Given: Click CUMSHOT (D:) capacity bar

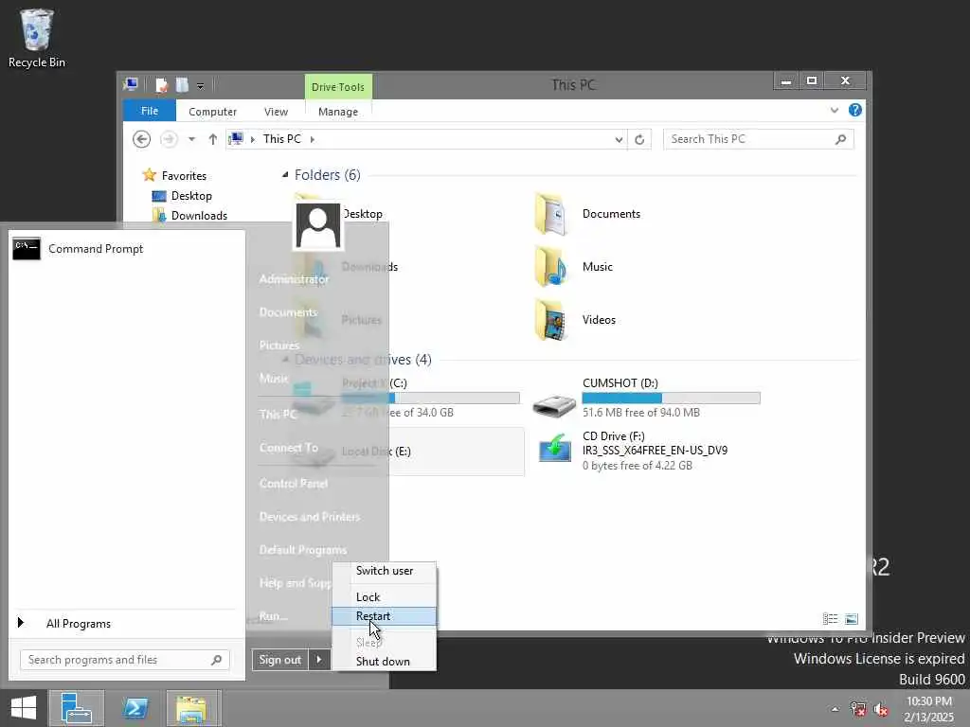Looking at the screenshot, I should pyautogui.click(x=672, y=399).
